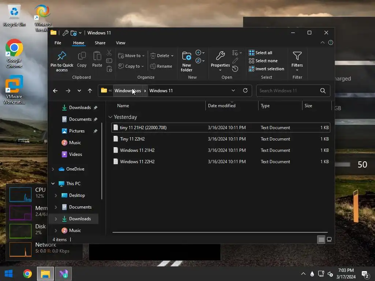Click the New folder icon in title bar
This screenshot has height=281, width=375.
73,33
